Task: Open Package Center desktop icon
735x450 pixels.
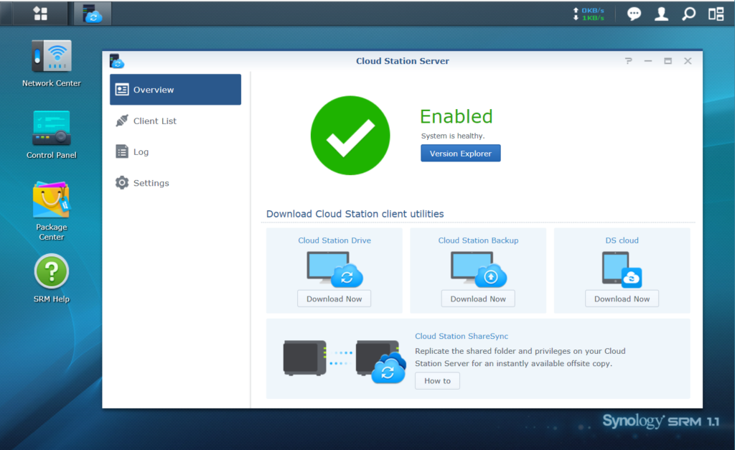Action: point(52,212)
